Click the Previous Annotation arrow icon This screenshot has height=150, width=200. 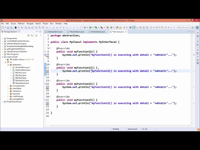[x=157, y=27]
